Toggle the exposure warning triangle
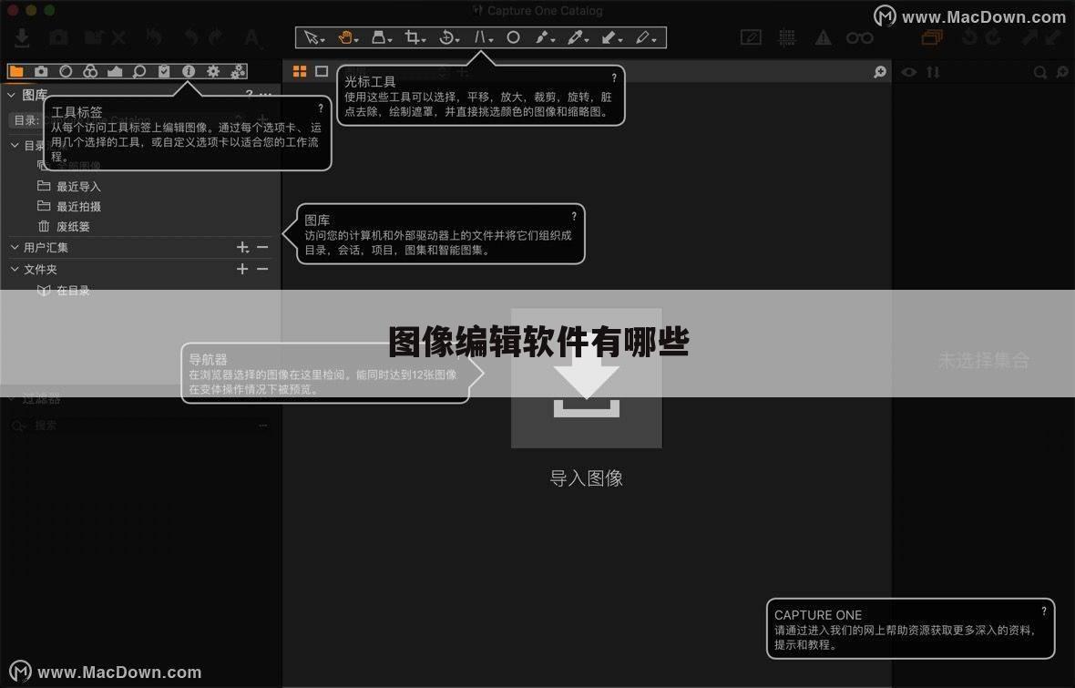Viewport: 1075px width, 688px height. 823,38
